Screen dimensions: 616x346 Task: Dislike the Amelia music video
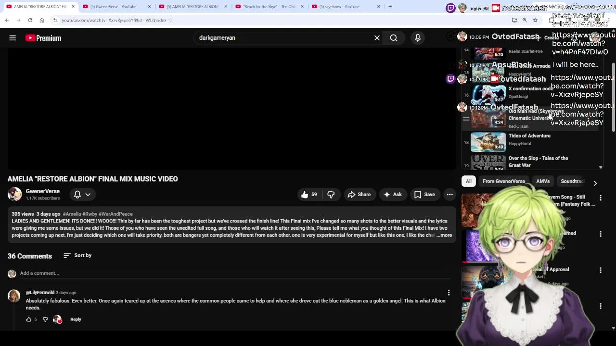331,194
